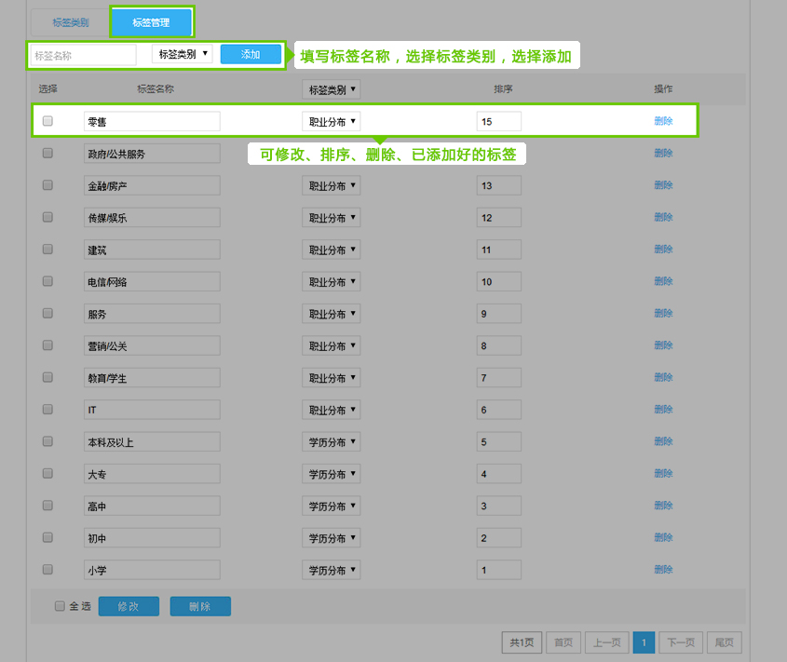Click the 修改 button at bottom
This screenshot has height=662, width=787.
pos(129,606)
